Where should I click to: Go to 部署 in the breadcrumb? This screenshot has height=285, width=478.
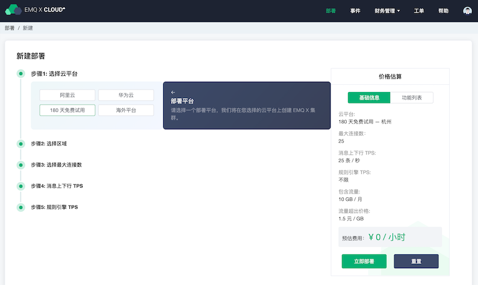click(x=10, y=28)
